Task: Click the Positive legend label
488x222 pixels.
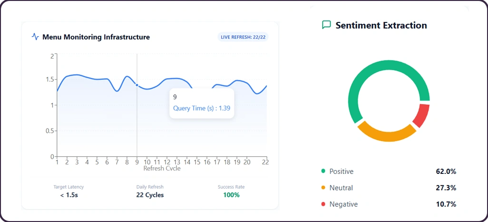Action: click(342, 172)
